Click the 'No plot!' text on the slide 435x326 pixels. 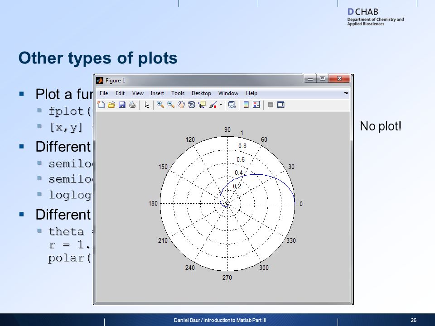pos(380,126)
